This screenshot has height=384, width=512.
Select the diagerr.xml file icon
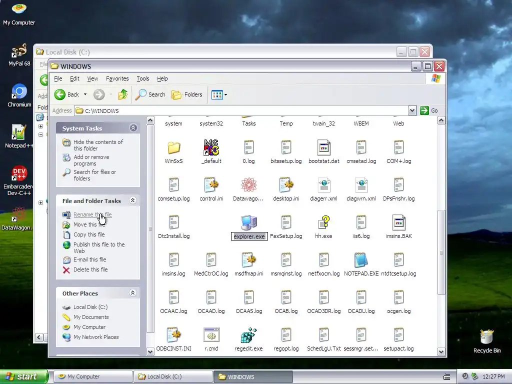(x=323, y=185)
